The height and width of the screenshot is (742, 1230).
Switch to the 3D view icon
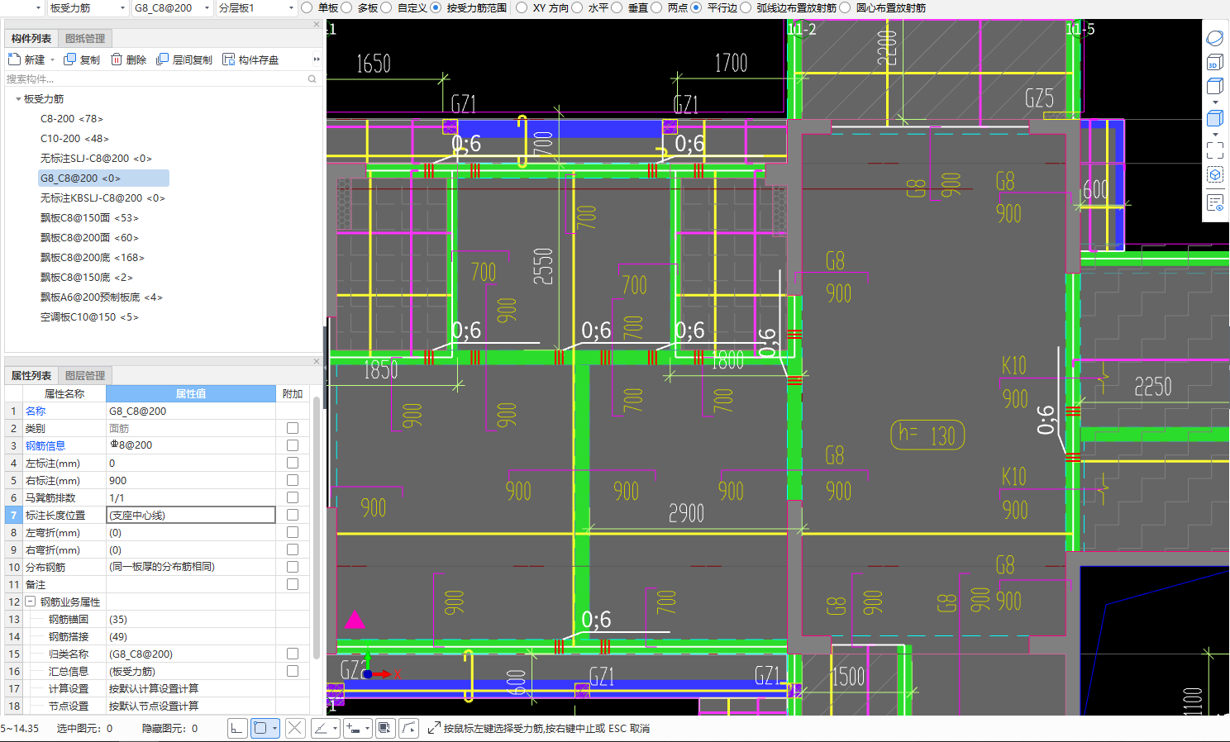pyautogui.click(x=1214, y=62)
